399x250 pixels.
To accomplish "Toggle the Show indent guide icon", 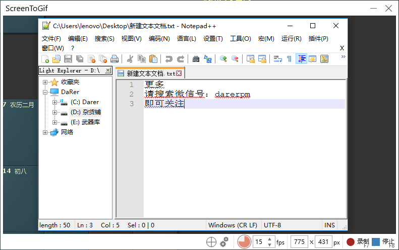I will pyautogui.click(x=301, y=59).
